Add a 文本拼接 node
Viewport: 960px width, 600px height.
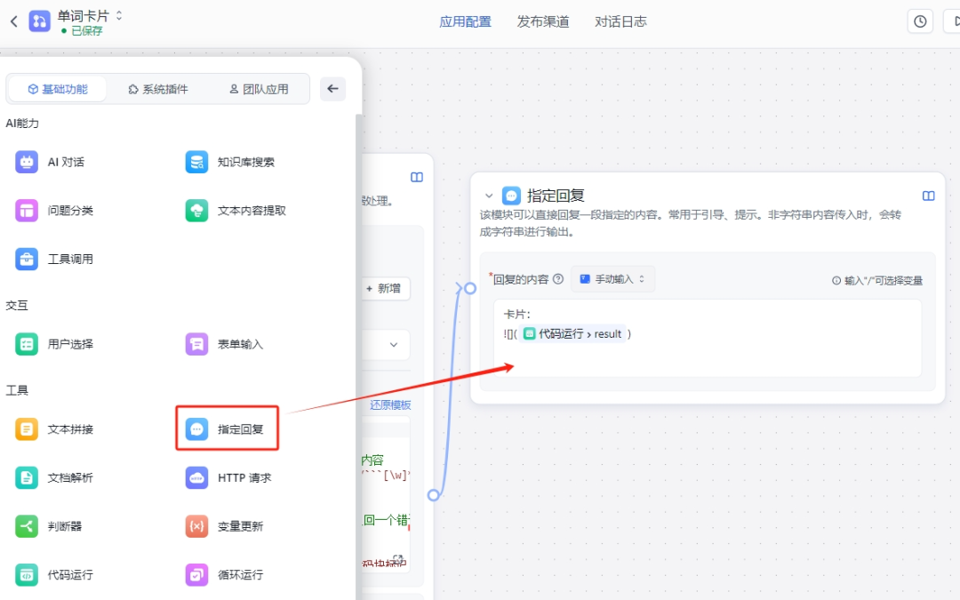(54, 429)
